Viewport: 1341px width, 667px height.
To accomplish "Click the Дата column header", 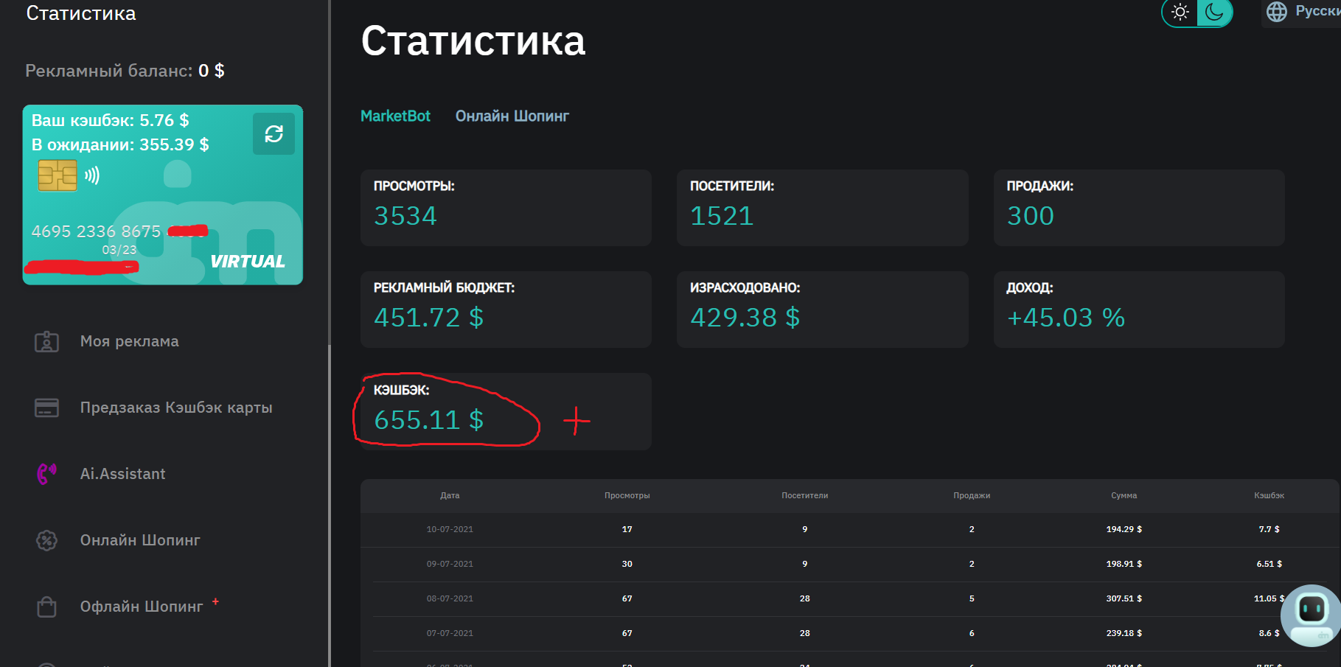I will point(450,495).
